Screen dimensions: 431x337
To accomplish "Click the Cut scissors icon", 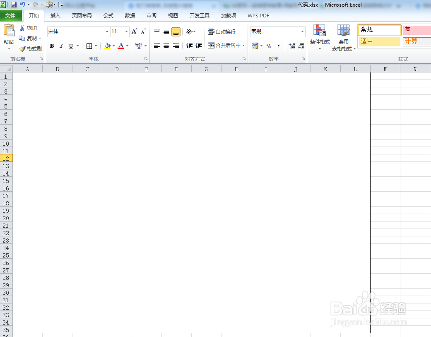I will pos(22,28).
